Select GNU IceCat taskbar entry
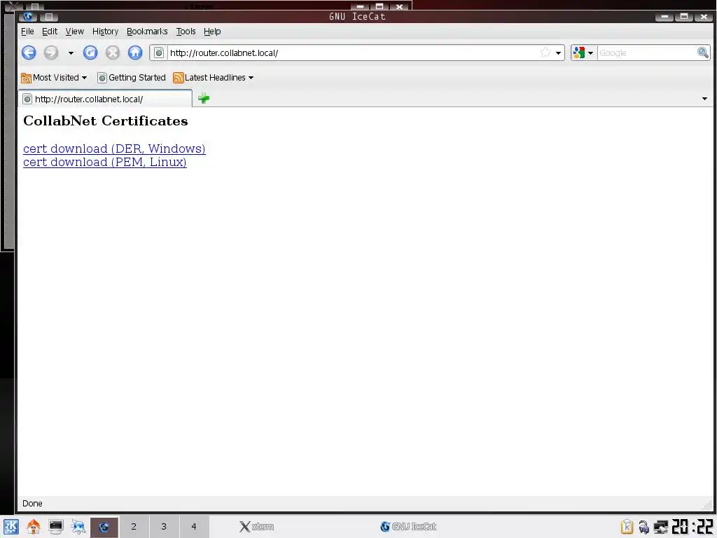The image size is (717, 538). coord(408,527)
